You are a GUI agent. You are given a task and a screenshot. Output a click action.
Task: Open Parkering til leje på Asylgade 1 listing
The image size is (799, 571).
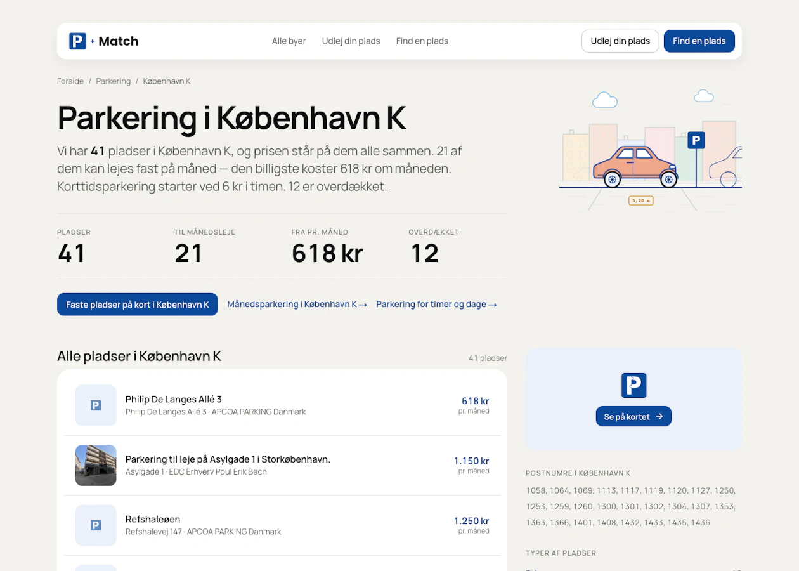tap(228, 459)
